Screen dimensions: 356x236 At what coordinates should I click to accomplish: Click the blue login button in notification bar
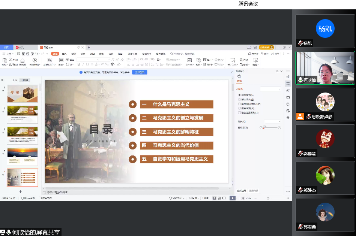140,72
